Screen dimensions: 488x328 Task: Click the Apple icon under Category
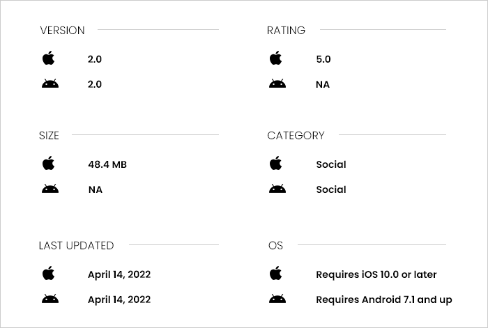coord(276,163)
